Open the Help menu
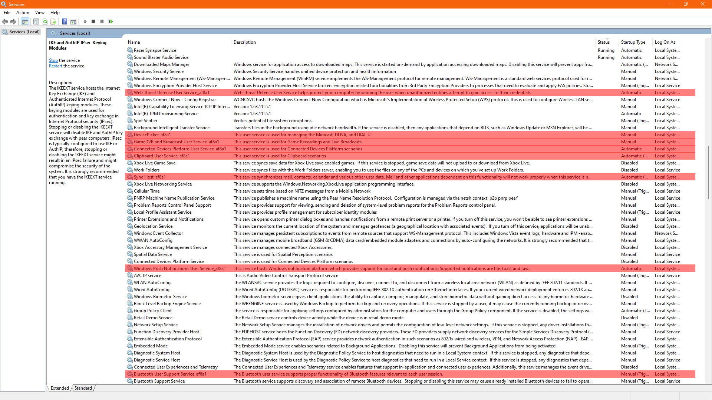The width and height of the screenshot is (712, 400). click(55, 12)
